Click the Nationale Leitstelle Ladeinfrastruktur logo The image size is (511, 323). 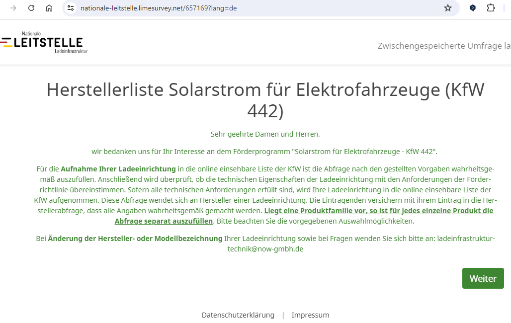44,42
